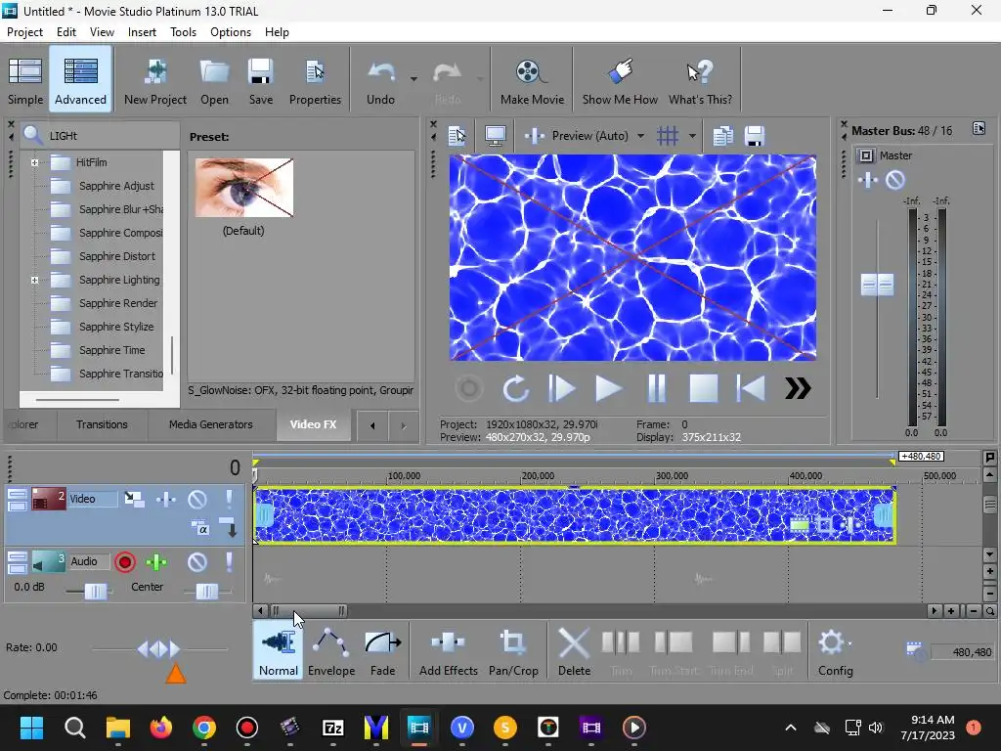1001x751 pixels.
Task: Mute the Video track
Action: tap(197, 499)
